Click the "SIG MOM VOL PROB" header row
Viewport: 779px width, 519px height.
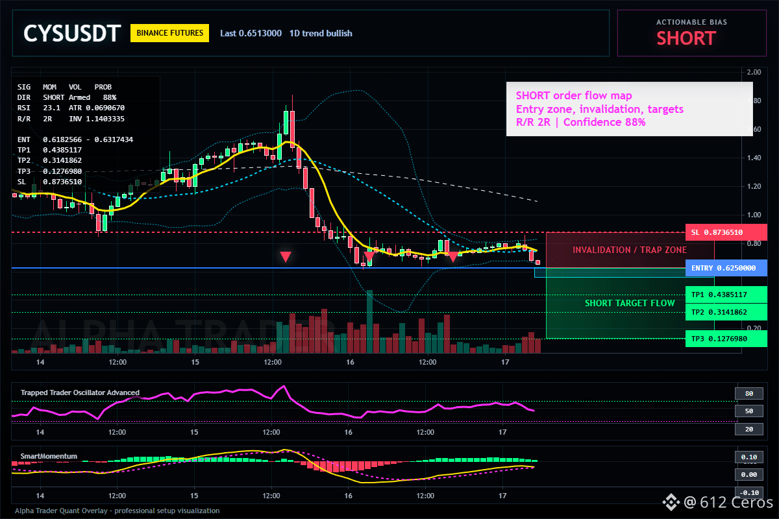[x=64, y=86]
